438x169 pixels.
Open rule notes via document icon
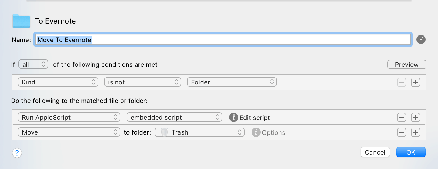coord(421,40)
